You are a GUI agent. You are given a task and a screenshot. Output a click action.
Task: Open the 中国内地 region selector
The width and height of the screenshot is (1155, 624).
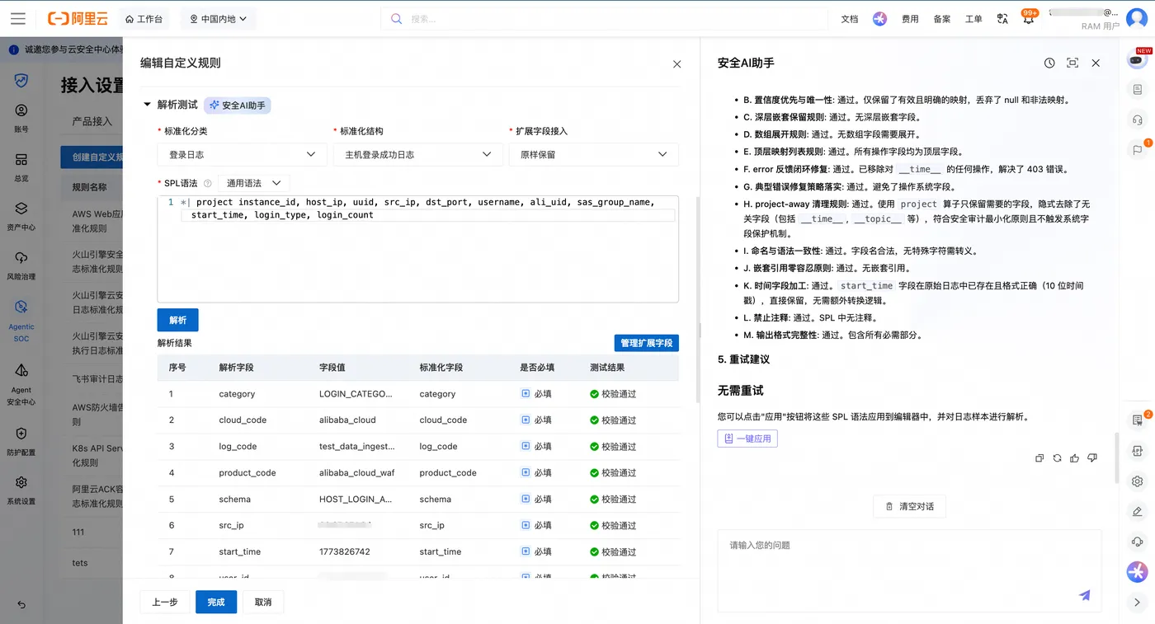click(219, 18)
